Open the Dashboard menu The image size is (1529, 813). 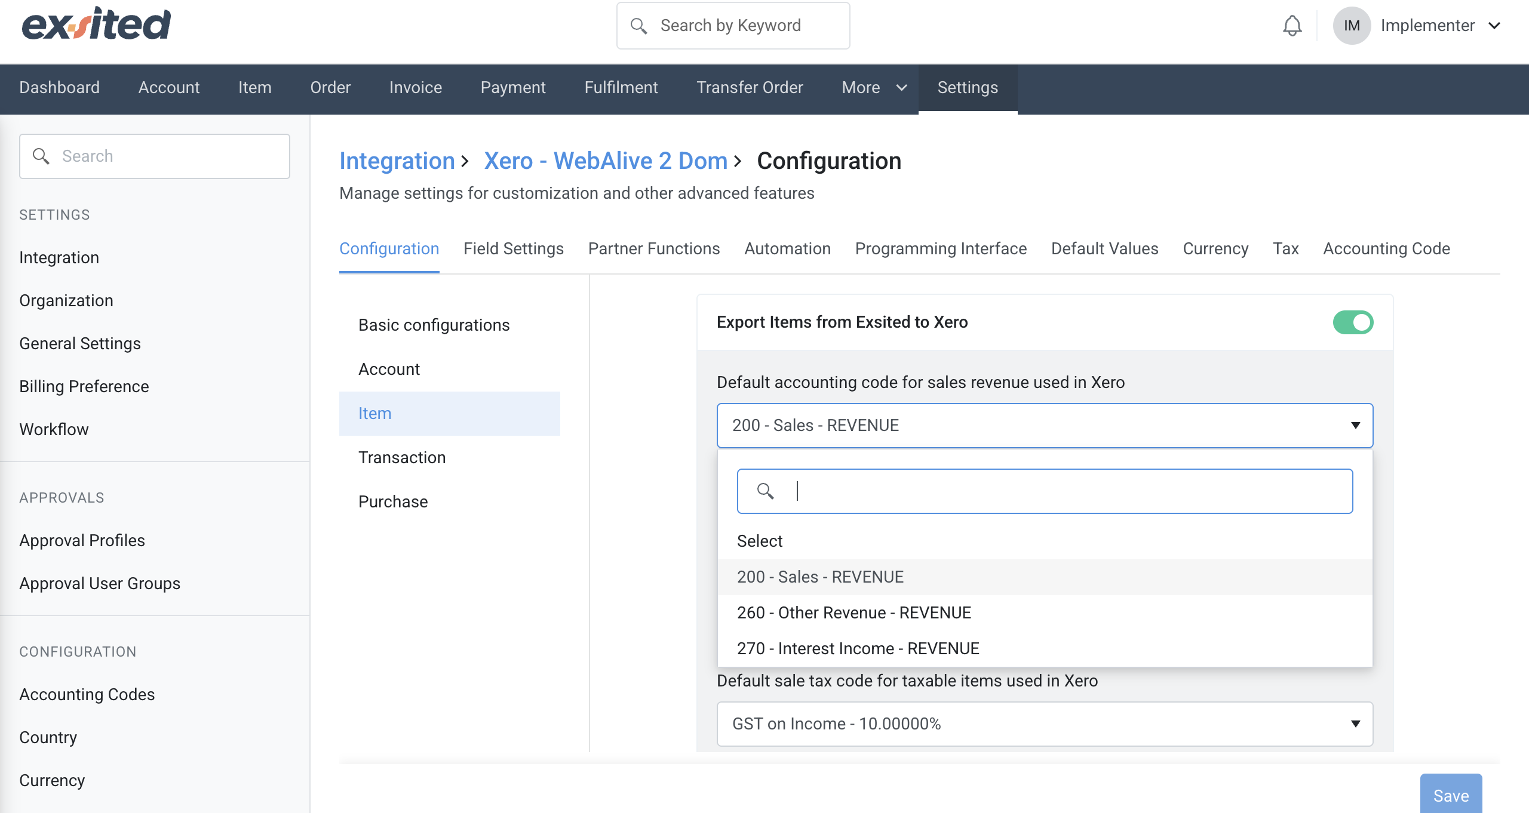pyautogui.click(x=59, y=88)
